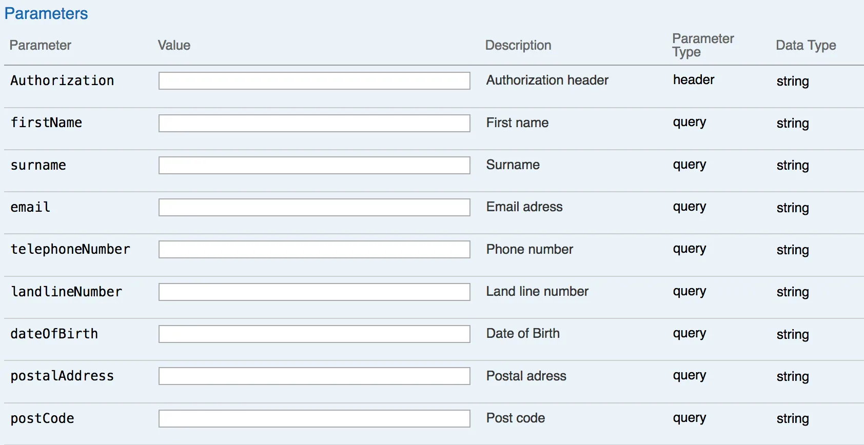This screenshot has width=864, height=445.
Task: Click into the email value field
Action: point(314,208)
